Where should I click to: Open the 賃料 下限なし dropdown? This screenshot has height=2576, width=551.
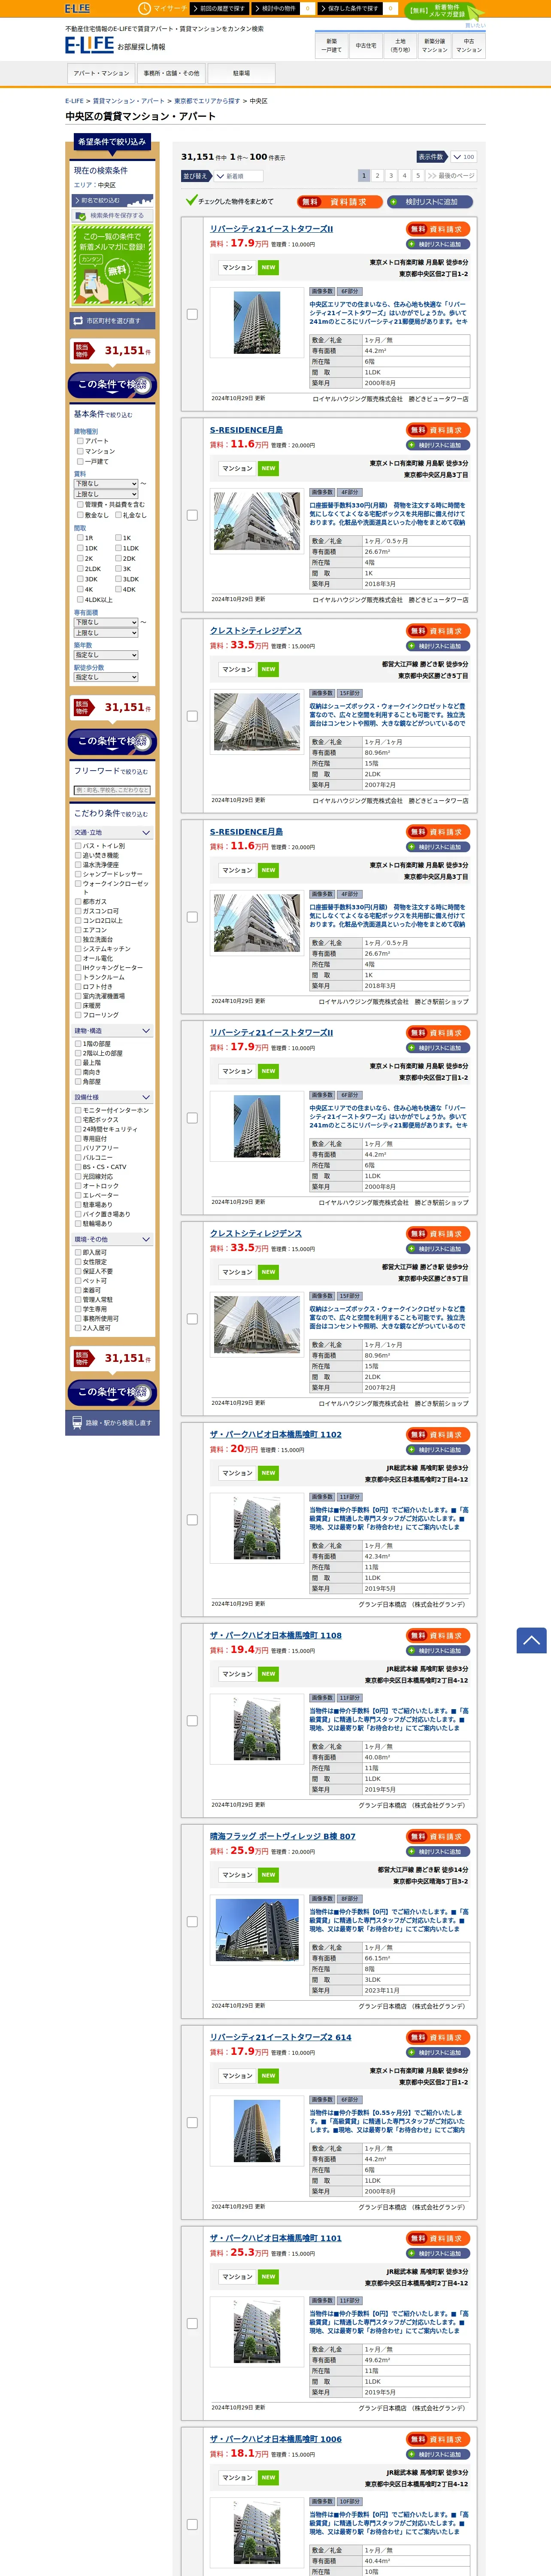(106, 483)
